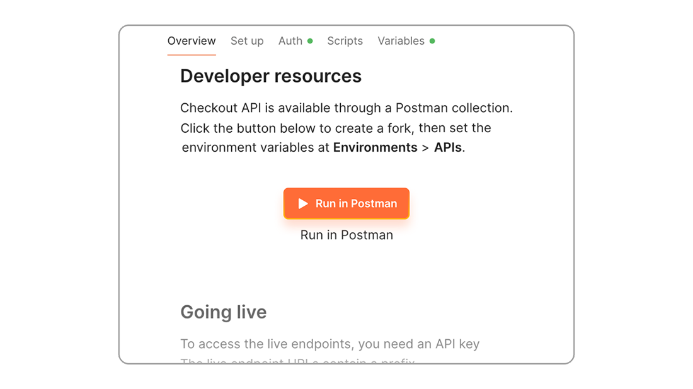
Task: Click the green status dot next to Variables
Action: (x=432, y=40)
